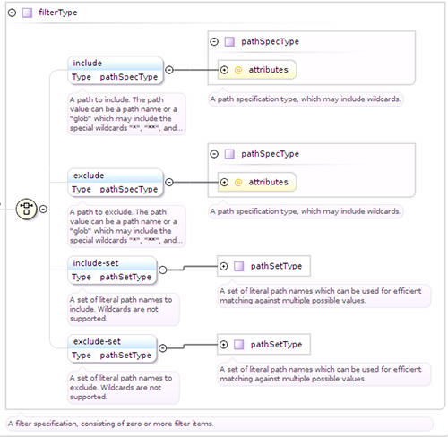Select the exclude element box

pyautogui.click(x=116, y=183)
